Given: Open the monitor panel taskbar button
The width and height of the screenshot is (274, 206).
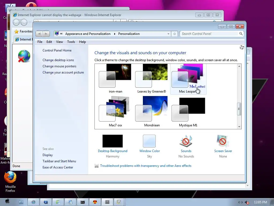Looking at the screenshot, I should (x=107, y=202).
